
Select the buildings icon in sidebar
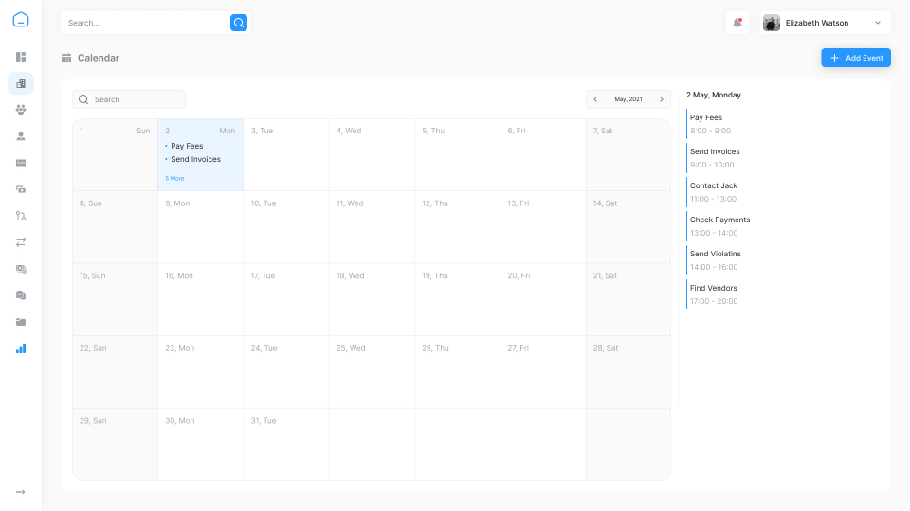pos(21,83)
